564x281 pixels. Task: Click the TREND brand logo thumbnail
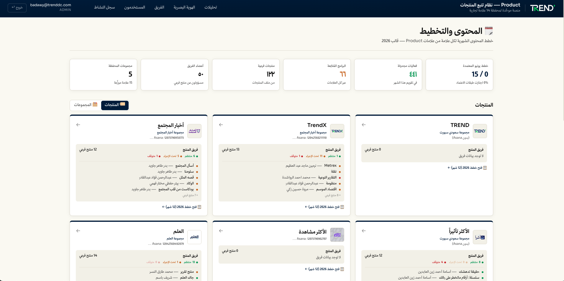click(x=480, y=131)
